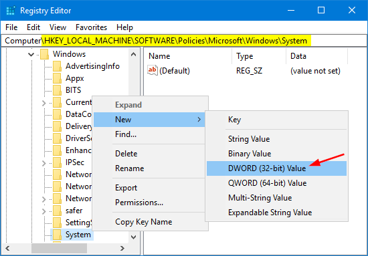The height and width of the screenshot is (256, 368).
Task: Select the (Default) value row name
Action: [175, 71]
